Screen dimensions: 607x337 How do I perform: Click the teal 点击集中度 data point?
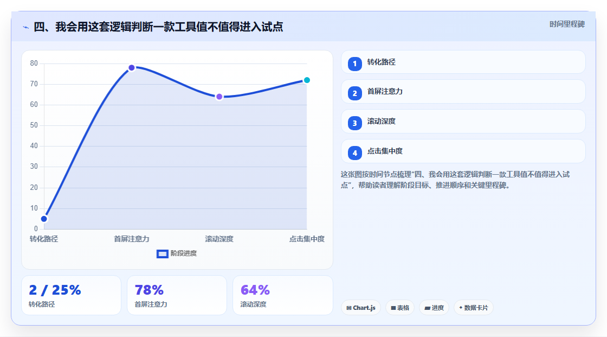tap(307, 80)
